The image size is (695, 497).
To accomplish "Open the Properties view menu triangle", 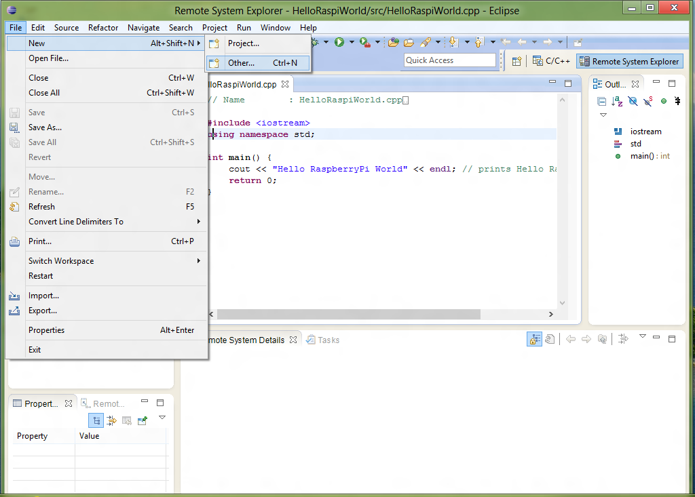I will pos(162,417).
